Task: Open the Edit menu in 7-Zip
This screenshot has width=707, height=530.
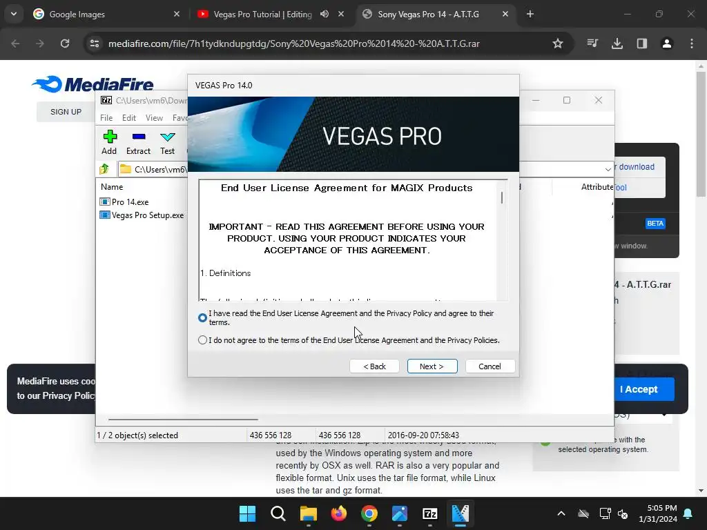Action: click(129, 117)
